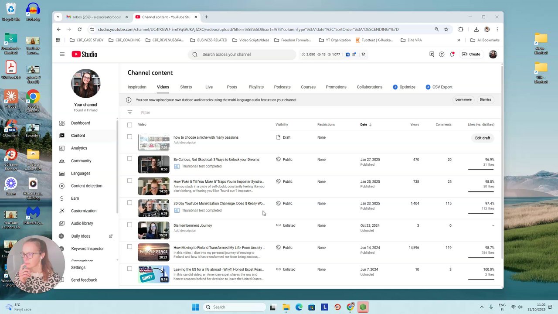
Task: Click the Customization wand icon
Action: (x=62, y=211)
